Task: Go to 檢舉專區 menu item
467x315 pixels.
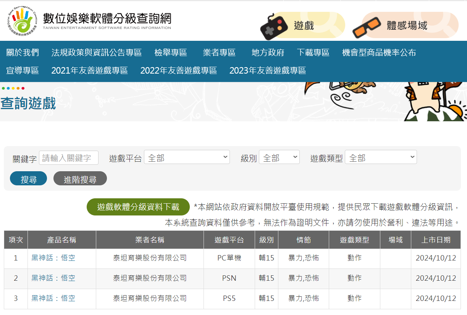Action: [x=171, y=53]
